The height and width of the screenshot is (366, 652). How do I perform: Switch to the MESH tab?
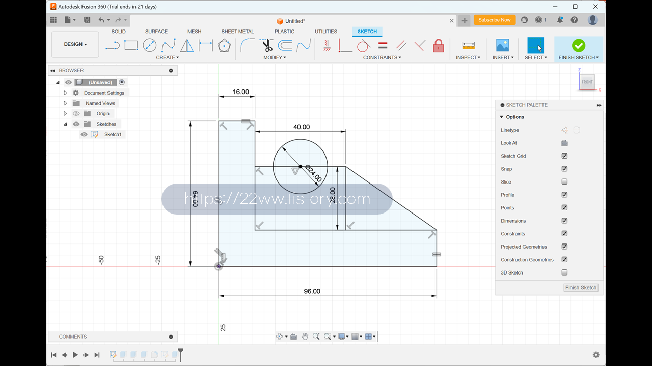pyautogui.click(x=194, y=32)
